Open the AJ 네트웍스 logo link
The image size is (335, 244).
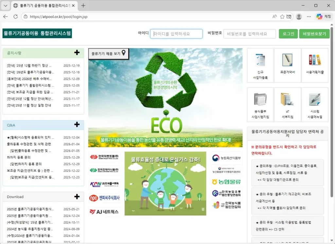click(x=104, y=212)
